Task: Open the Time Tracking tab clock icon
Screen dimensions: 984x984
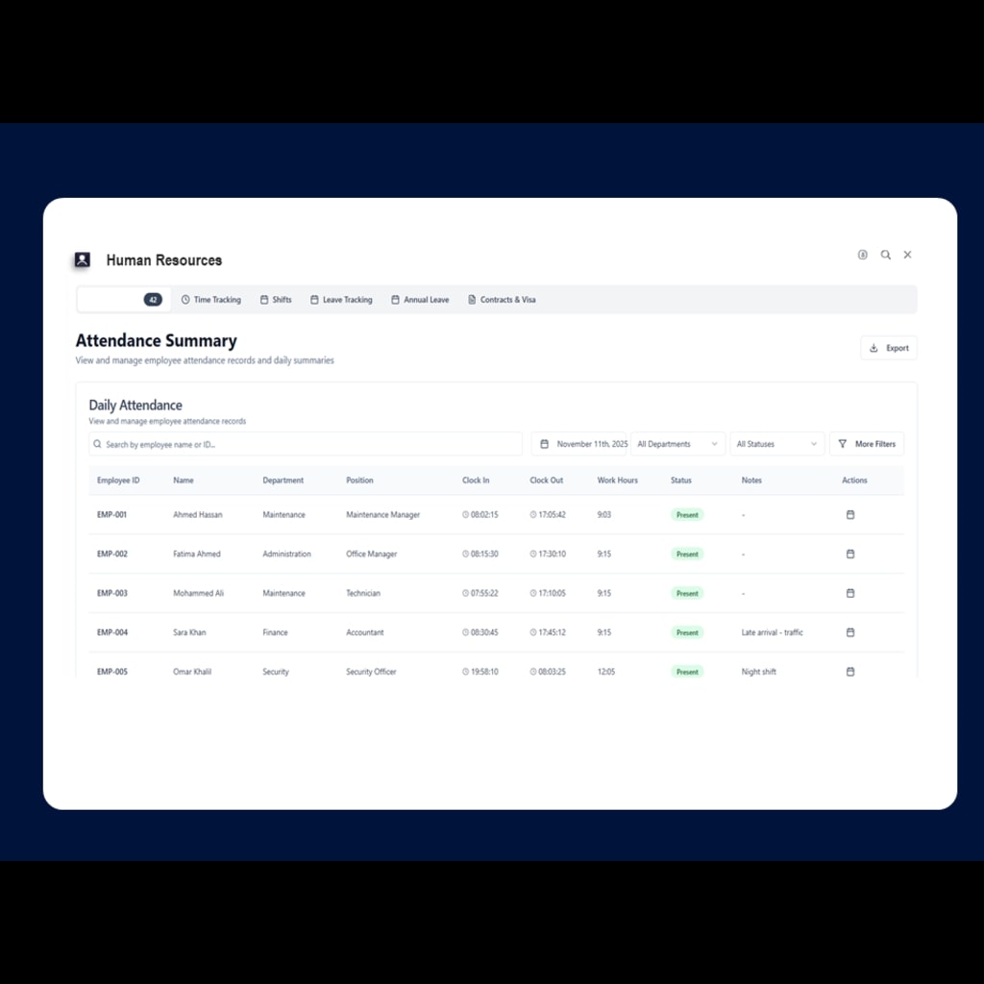Action: 187,299
